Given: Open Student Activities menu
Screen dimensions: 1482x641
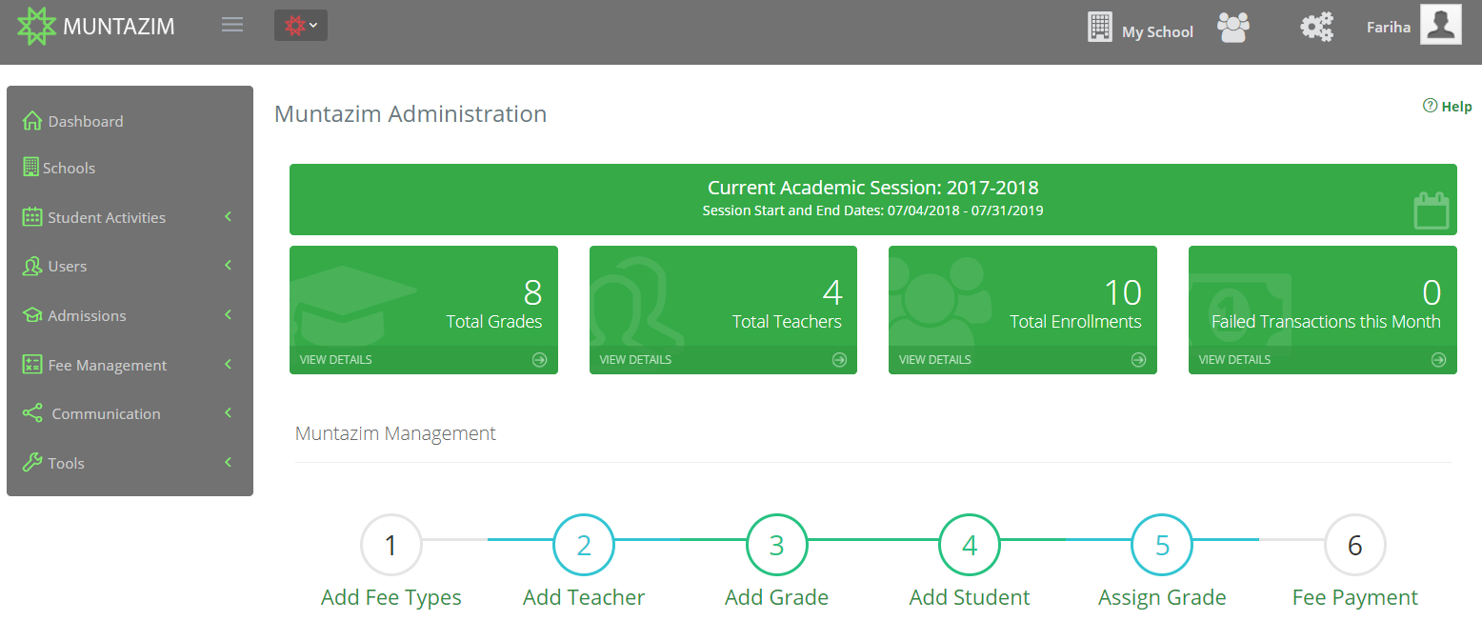Looking at the screenshot, I should 107,217.
